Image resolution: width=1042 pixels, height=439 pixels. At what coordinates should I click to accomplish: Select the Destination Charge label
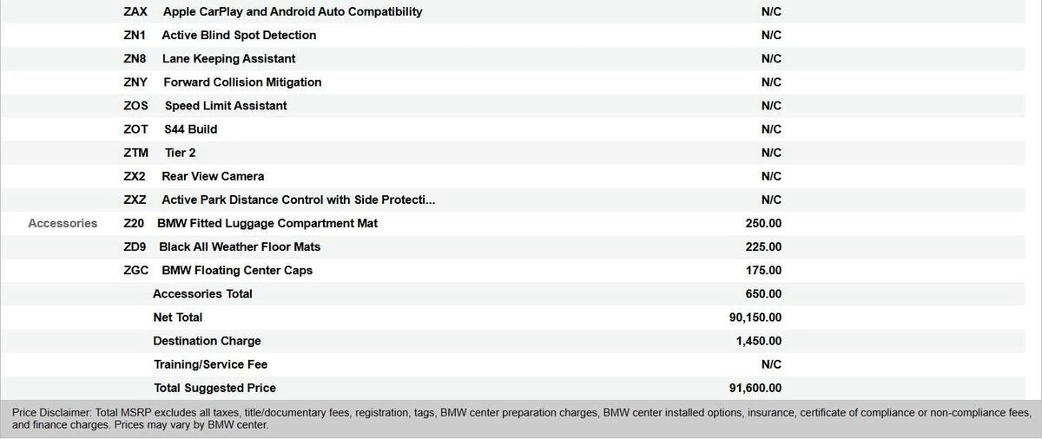(x=207, y=341)
